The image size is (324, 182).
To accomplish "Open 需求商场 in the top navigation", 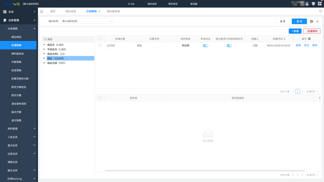I will coord(173,4).
